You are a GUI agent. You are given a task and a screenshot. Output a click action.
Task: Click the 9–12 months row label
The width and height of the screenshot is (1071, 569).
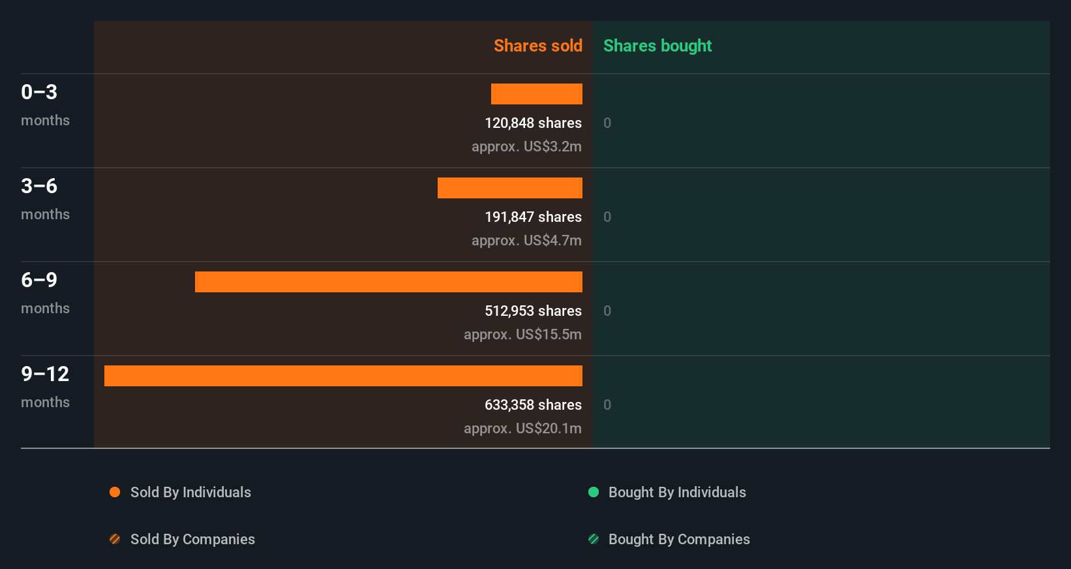[x=45, y=387]
